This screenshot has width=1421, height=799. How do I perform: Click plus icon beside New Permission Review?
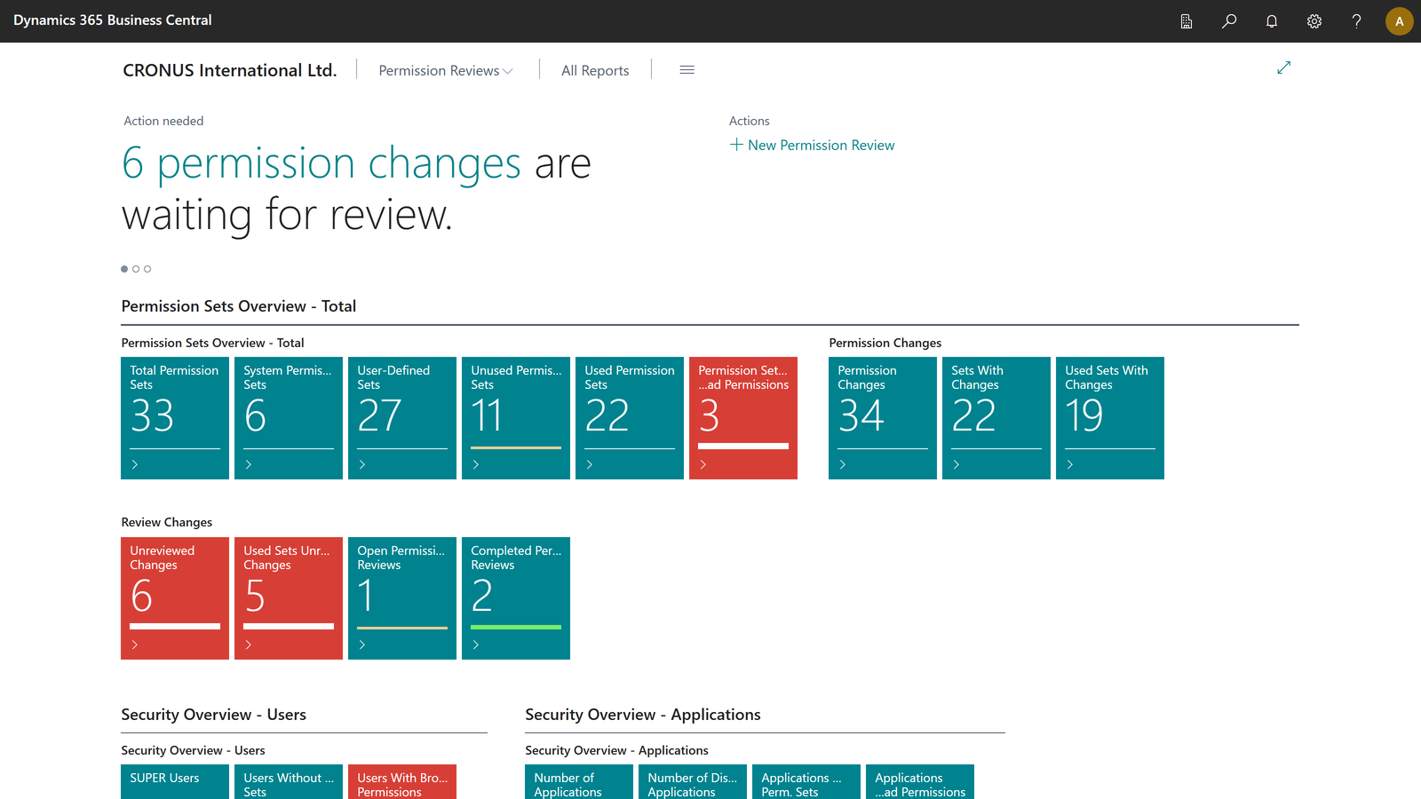click(x=736, y=145)
